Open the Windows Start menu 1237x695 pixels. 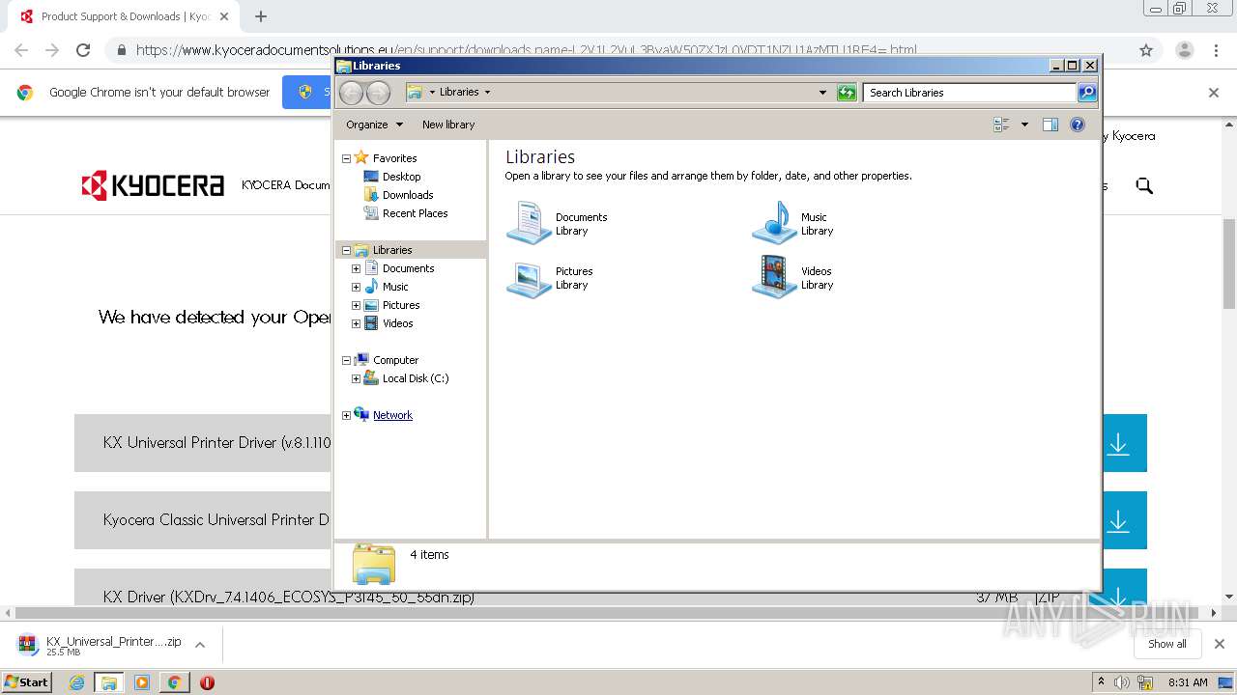coord(26,682)
